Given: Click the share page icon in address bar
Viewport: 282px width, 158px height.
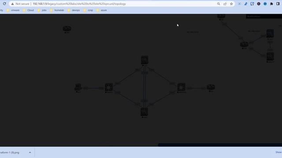Looking at the screenshot, I should tap(225, 4).
